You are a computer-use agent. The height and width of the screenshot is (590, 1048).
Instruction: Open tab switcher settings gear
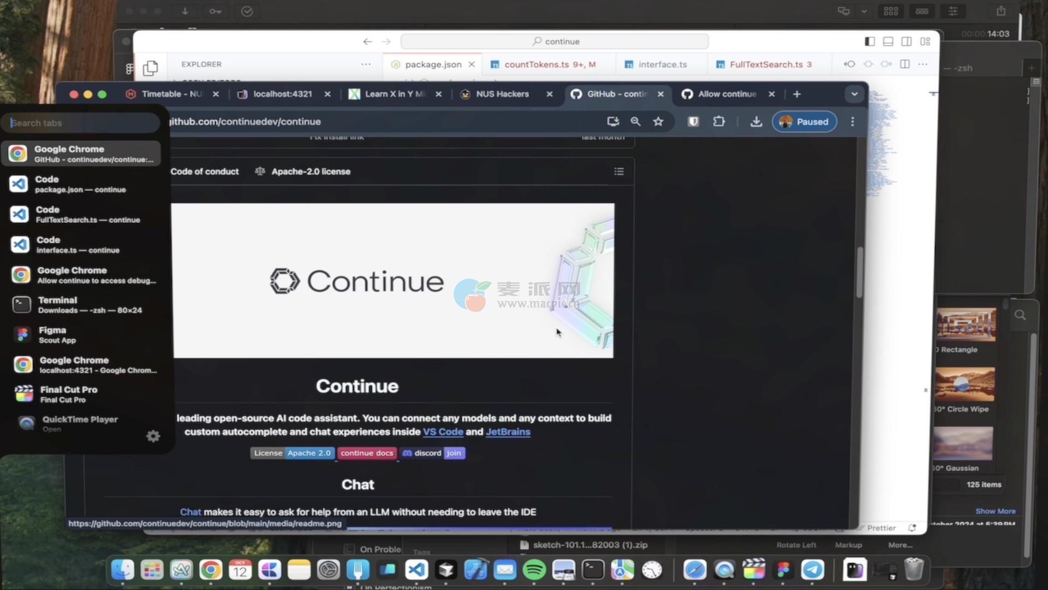pos(153,436)
